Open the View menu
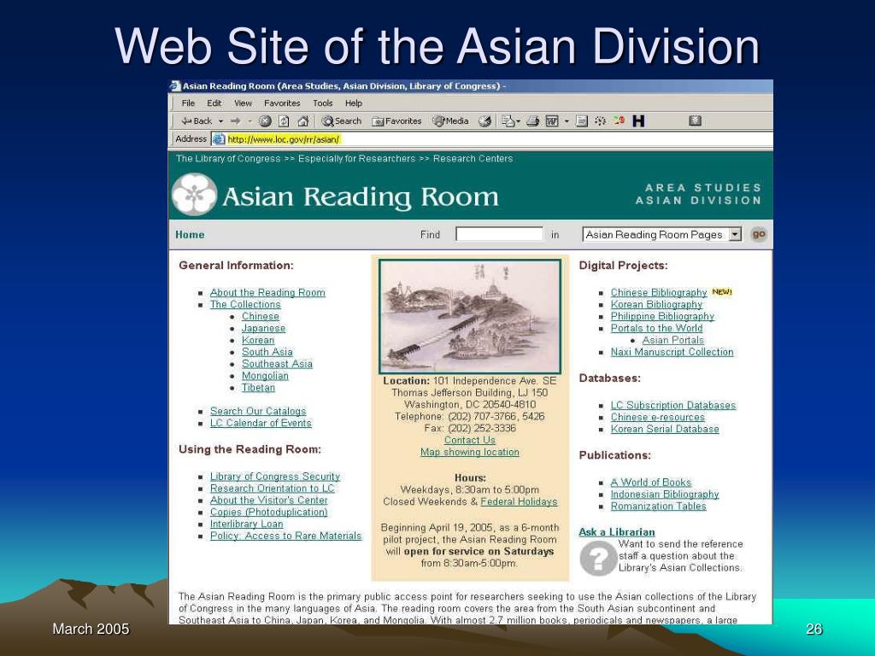Viewport: 875px width, 656px height. pyautogui.click(x=243, y=103)
